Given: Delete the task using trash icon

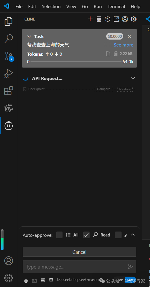Looking at the screenshot, I should coord(116,54).
